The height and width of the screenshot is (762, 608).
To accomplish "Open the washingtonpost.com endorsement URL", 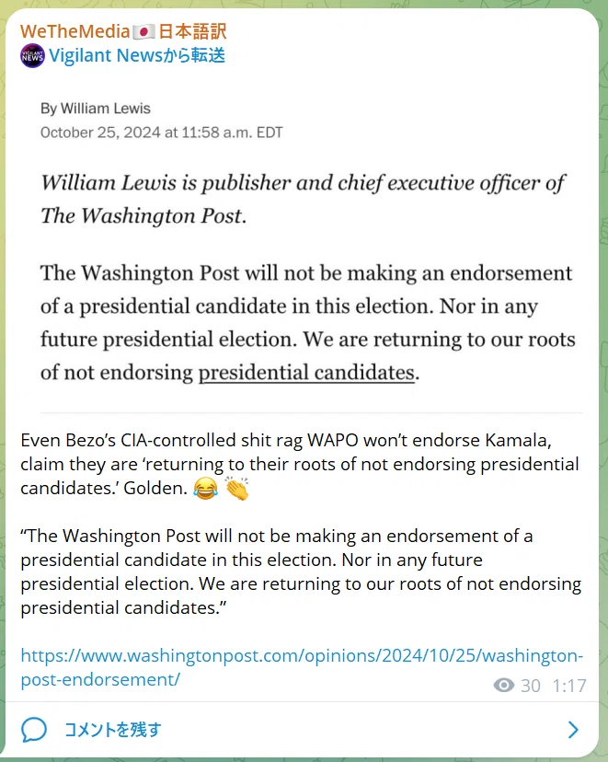I will (302, 667).
